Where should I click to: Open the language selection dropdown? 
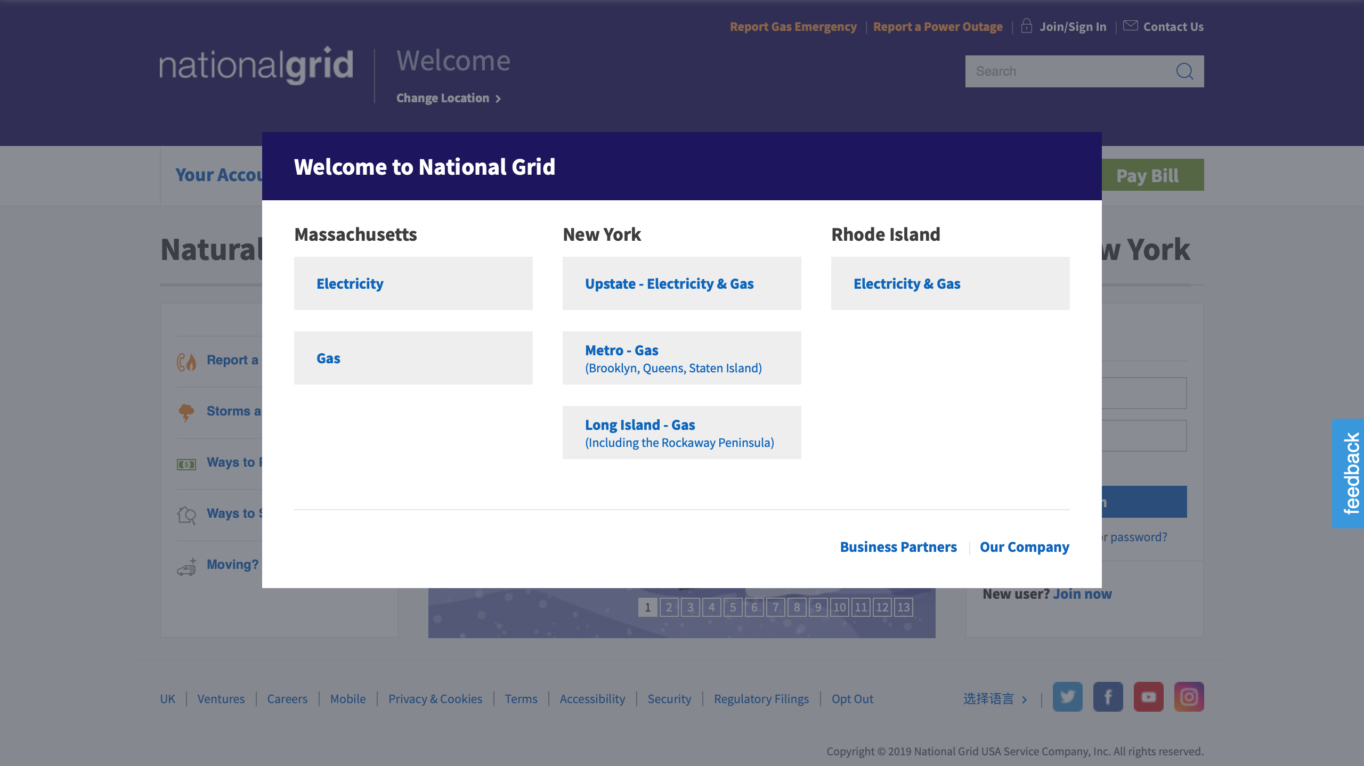pos(994,699)
